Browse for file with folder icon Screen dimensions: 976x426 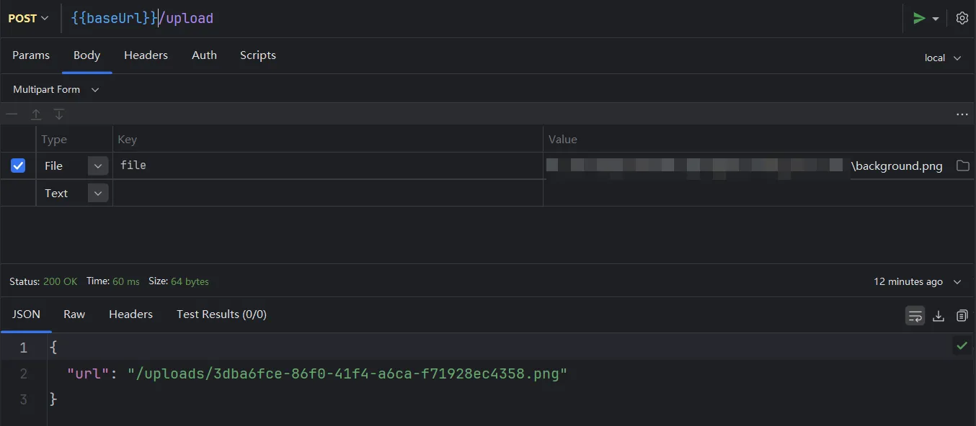pos(962,166)
